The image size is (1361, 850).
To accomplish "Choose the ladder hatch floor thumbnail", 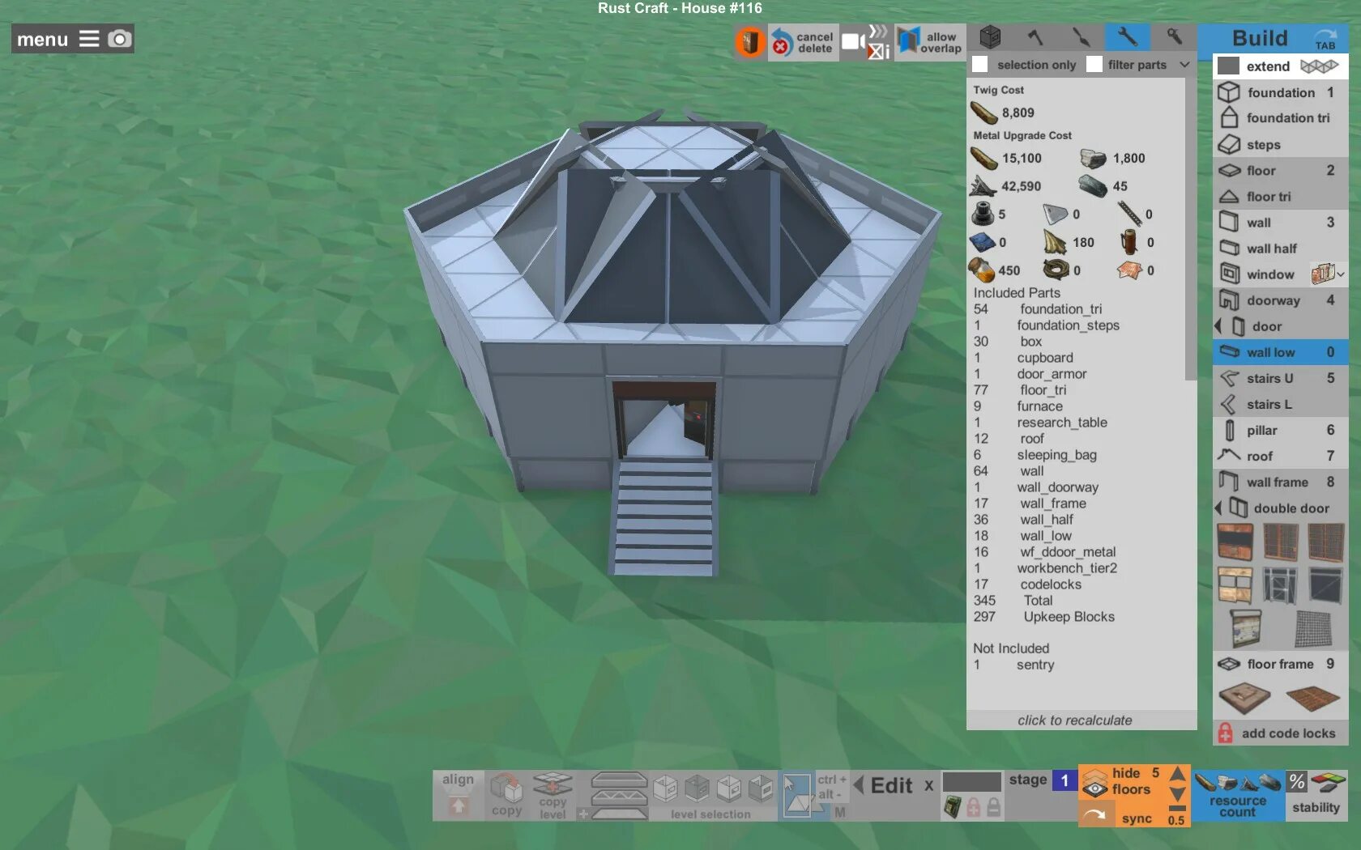I will (x=1244, y=699).
